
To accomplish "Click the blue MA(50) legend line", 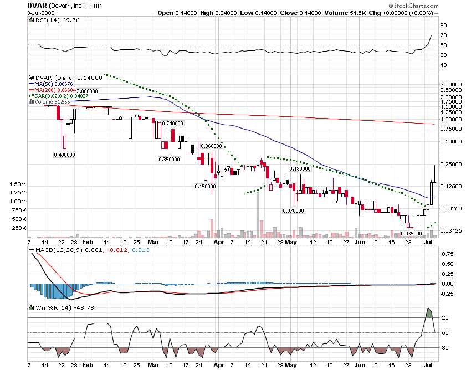I will pyautogui.click(x=31, y=84).
